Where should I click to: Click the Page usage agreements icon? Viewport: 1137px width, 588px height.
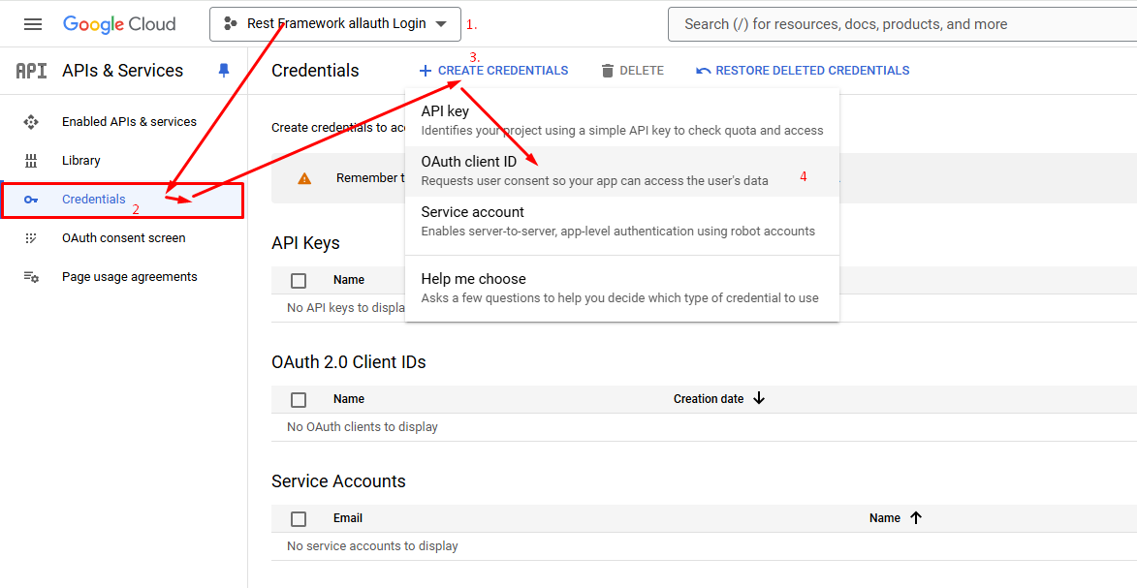click(x=31, y=277)
